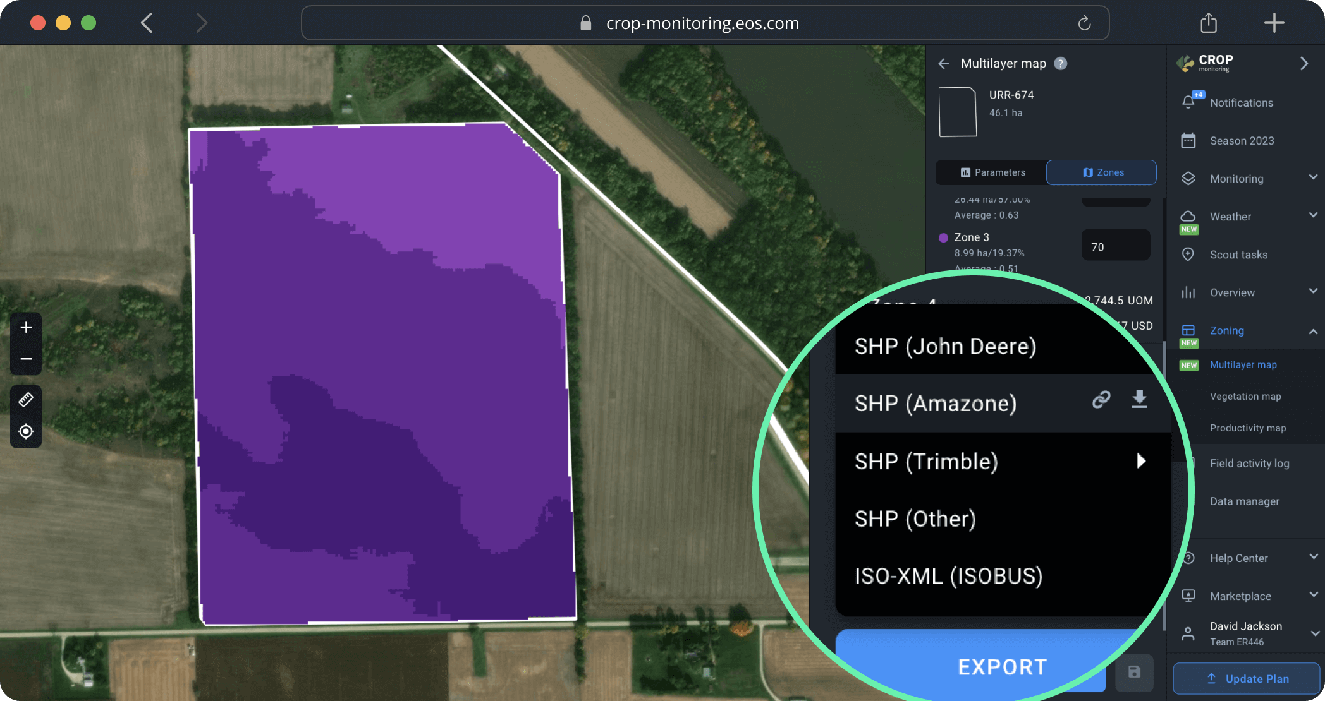This screenshot has height=701, width=1325.
Task: Select the ruler measurement tool on the map
Action: 26,399
